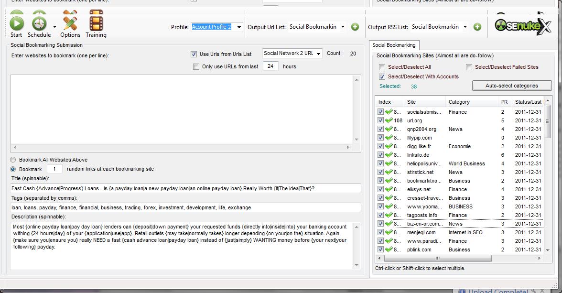Click green status checkmark for url.org
The width and height of the screenshot is (562, 293).
point(389,120)
